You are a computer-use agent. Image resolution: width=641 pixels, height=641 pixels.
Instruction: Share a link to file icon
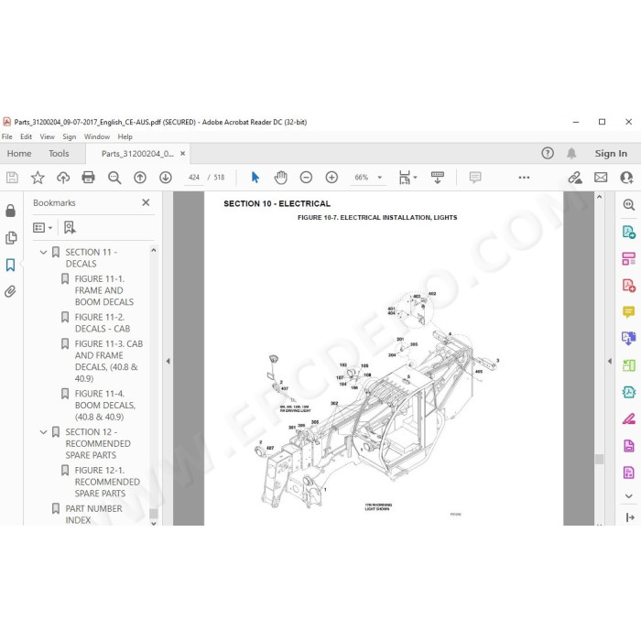coord(575,178)
